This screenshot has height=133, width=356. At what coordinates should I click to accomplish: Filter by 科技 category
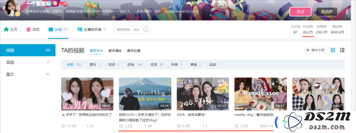click(x=177, y=65)
